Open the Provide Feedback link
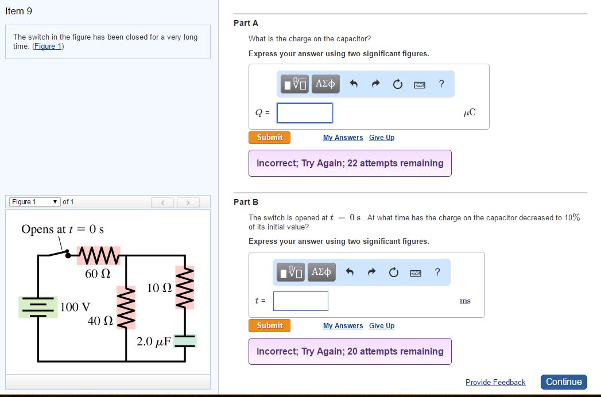This screenshot has width=601, height=397. tap(495, 383)
